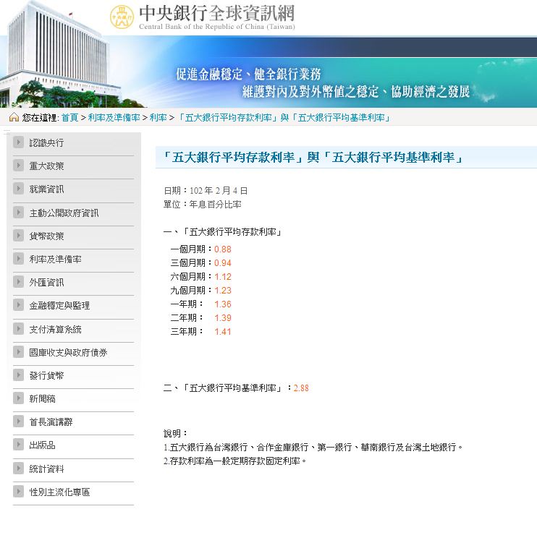Open the 外匯資訊 sidebar menu
Image resolution: width=537 pixels, height=556 pixels.
(x=46, y=283)
